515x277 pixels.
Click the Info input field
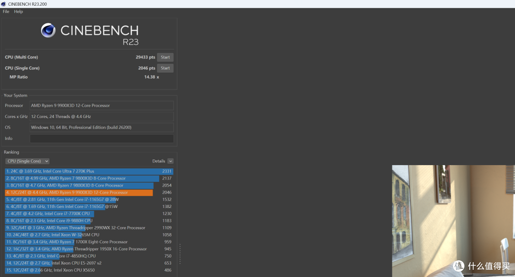click(x=102, y=138)
